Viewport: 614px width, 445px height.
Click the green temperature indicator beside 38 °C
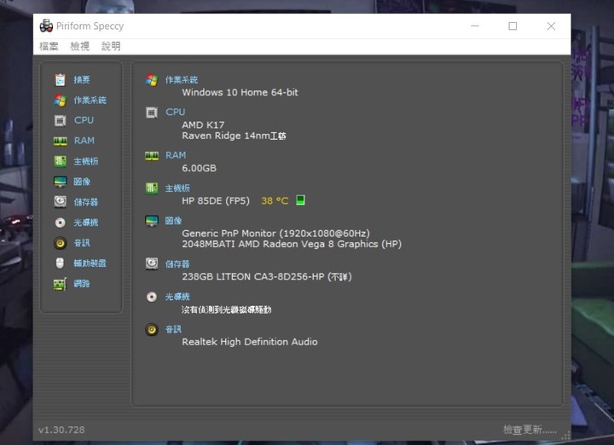[x=300, y=200]
